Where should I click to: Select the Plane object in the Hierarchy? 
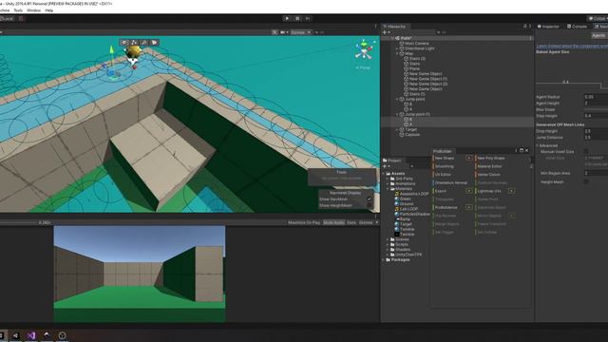click(414, 68)
